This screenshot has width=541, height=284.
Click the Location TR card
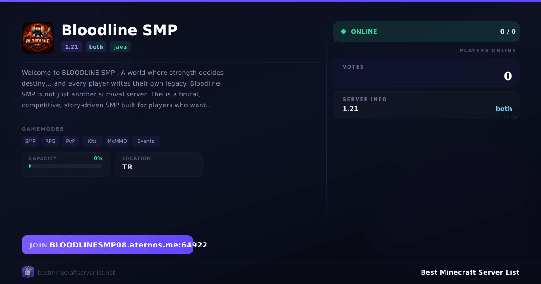point(159,165)
